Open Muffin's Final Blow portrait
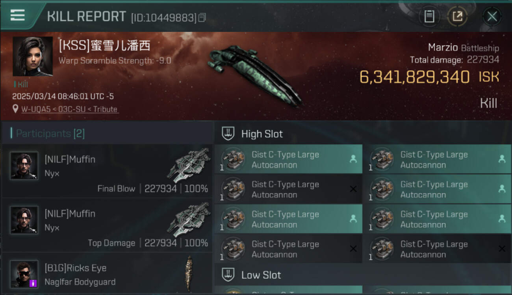Viewport: 512px width, 295px height. 24,166
